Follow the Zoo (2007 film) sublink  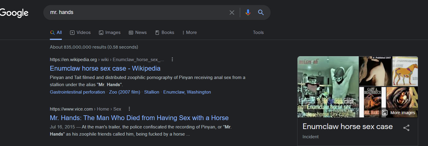click(125, 92)
